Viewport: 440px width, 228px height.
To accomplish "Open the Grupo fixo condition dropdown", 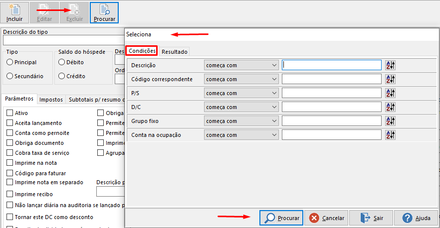I will tap(241, 121).
